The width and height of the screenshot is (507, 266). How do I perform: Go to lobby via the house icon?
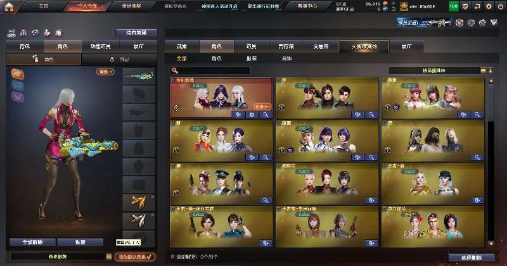click(x=9, y=6)
